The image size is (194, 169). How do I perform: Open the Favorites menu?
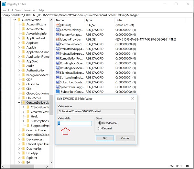(29, 10)
